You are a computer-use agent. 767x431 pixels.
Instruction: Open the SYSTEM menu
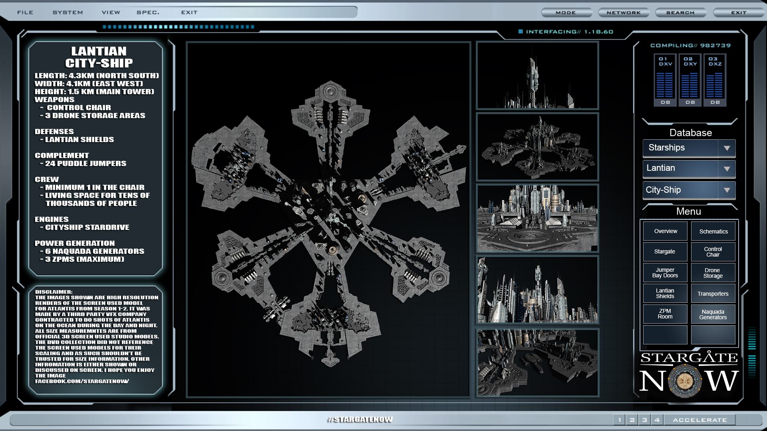click(x=68, y=12)
